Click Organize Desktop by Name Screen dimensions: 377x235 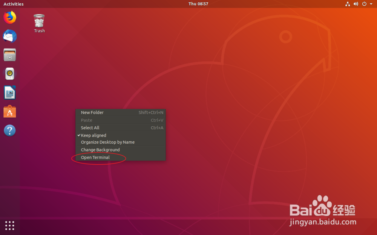(x=108, y=142)
